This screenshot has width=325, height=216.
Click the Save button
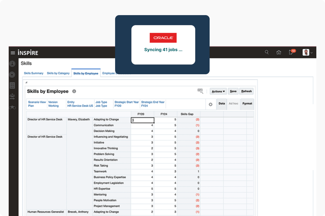point(233,91)
